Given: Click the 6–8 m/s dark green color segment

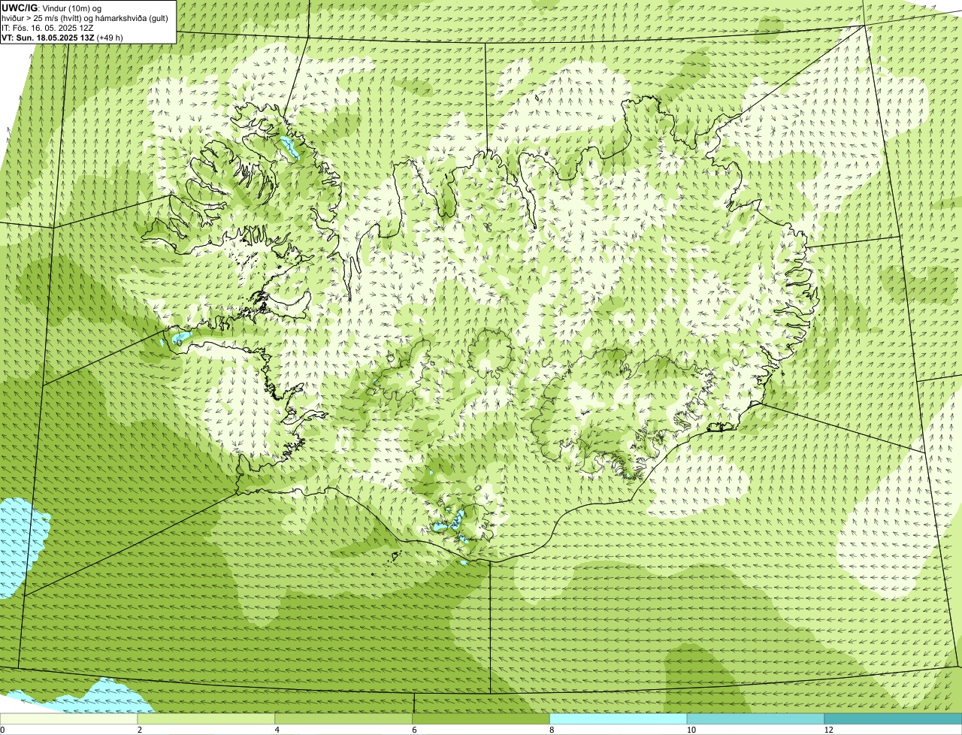Looking at the screenshot, I should pos(482,718).
